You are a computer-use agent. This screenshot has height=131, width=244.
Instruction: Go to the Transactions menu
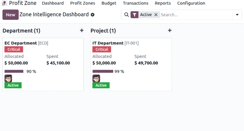135,3
